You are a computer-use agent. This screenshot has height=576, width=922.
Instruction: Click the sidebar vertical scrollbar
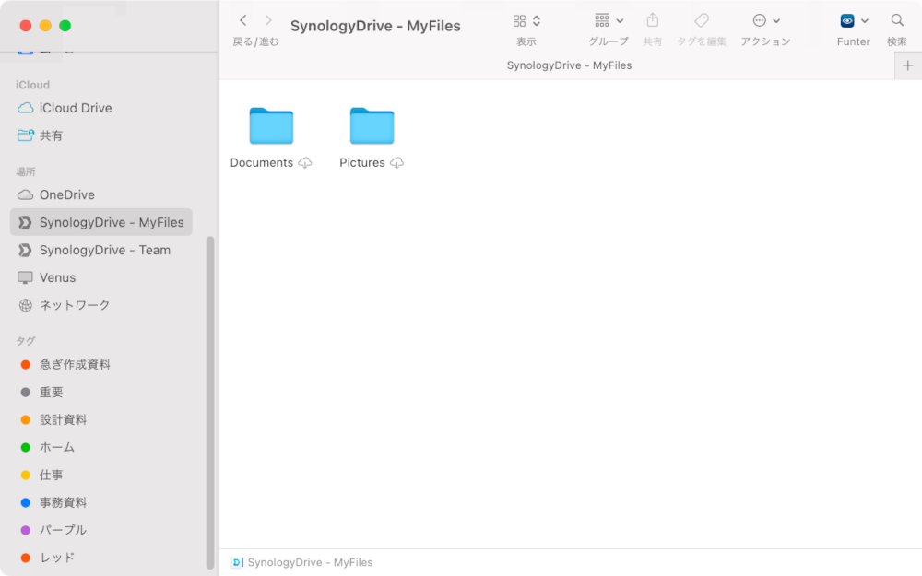210,403
